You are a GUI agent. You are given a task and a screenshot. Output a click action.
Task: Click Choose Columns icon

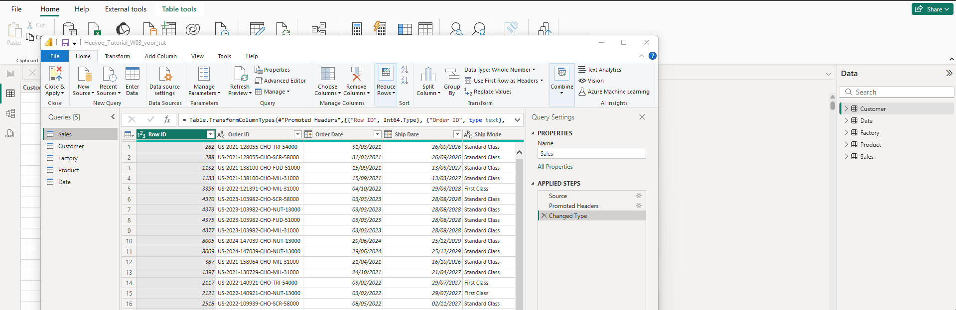coord(327,74)
